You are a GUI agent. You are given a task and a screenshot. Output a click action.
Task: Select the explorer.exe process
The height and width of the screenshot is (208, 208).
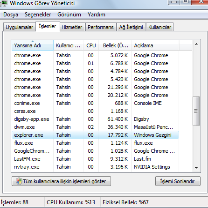95,135
